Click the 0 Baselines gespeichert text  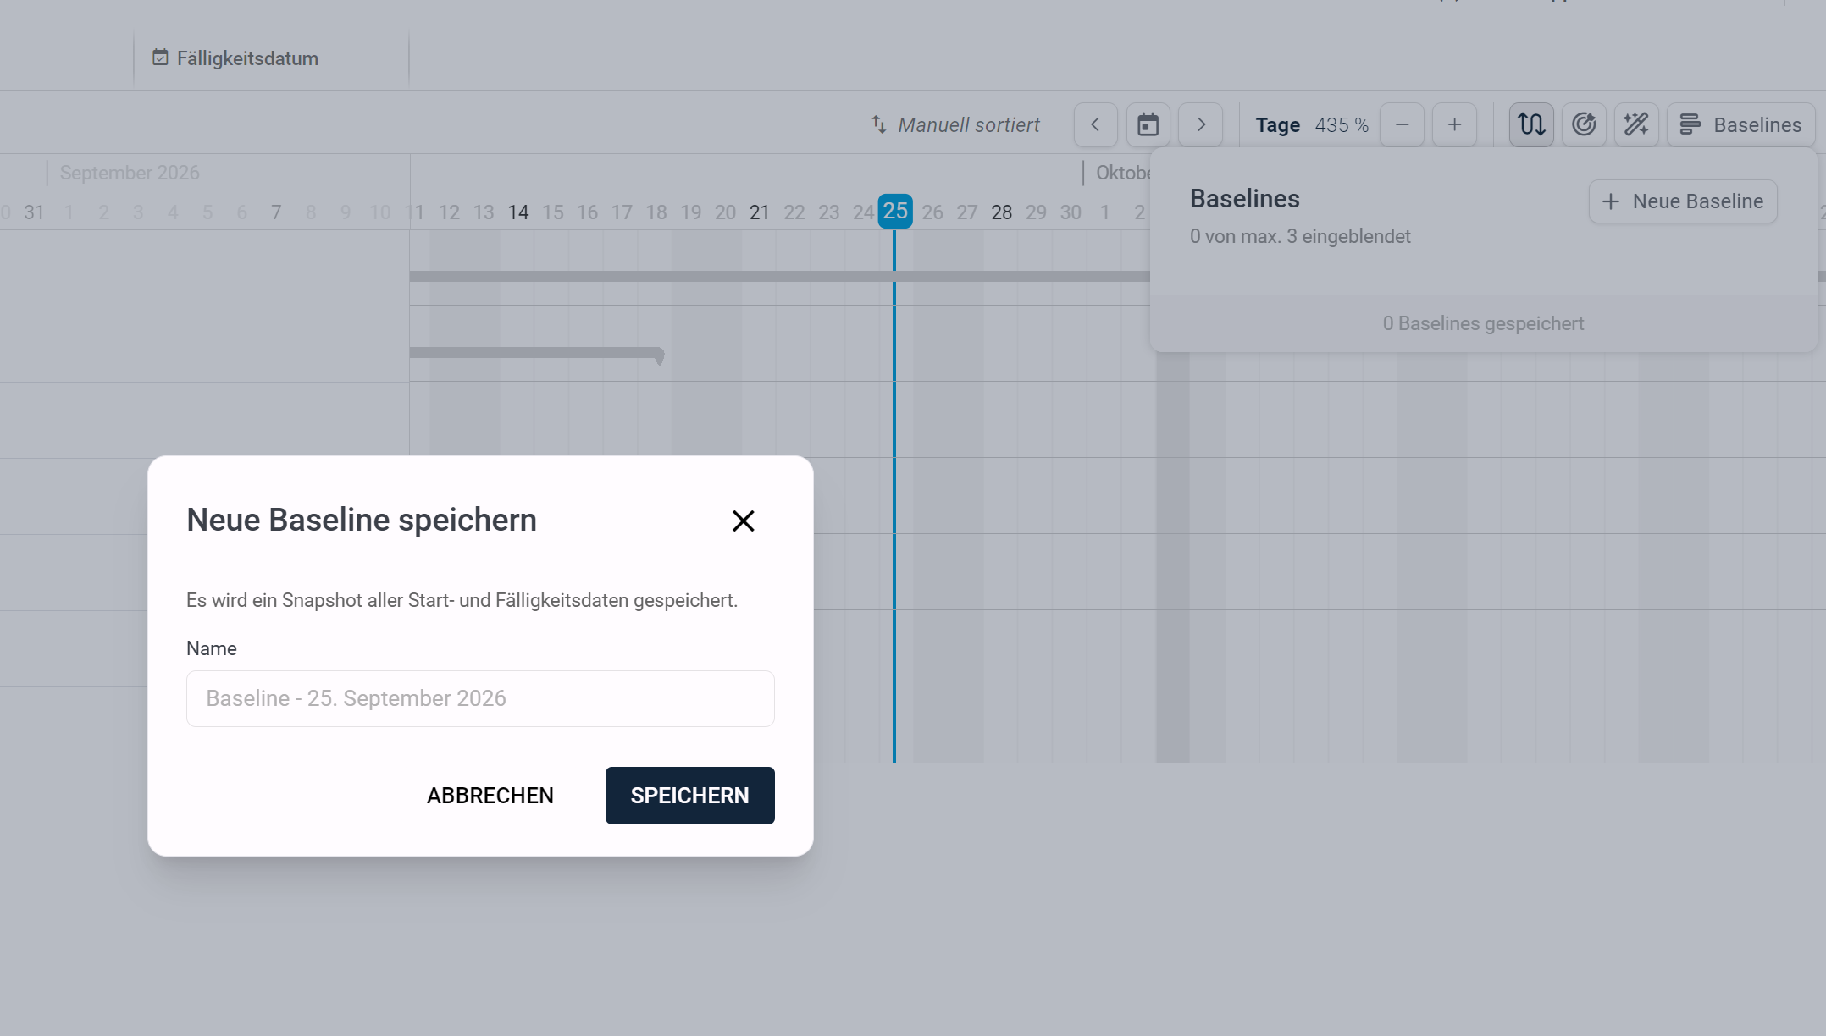coord(1483,323)
